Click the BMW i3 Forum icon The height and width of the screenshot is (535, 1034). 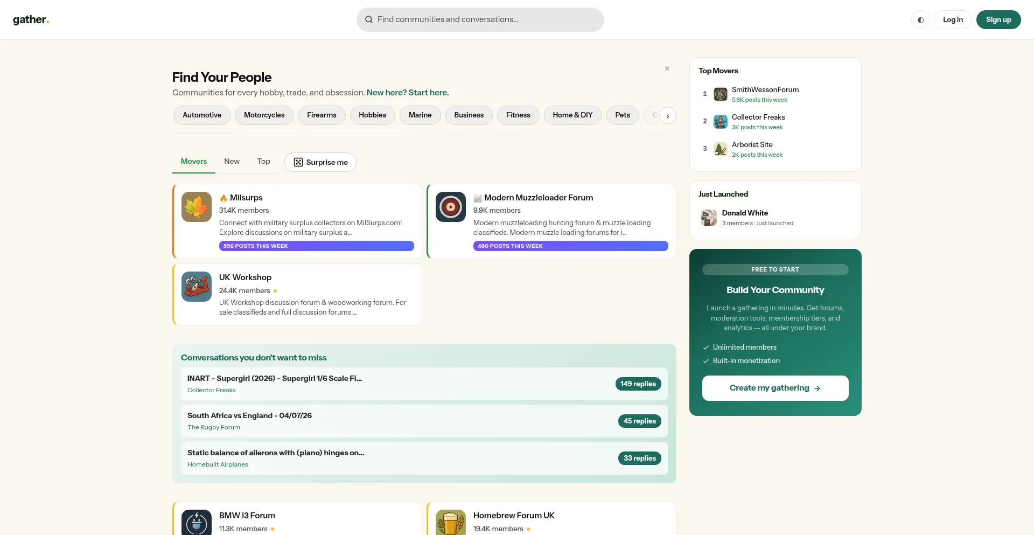pos(197,523)
